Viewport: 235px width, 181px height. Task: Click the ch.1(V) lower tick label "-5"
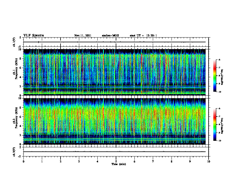click(x=20, y=47)
